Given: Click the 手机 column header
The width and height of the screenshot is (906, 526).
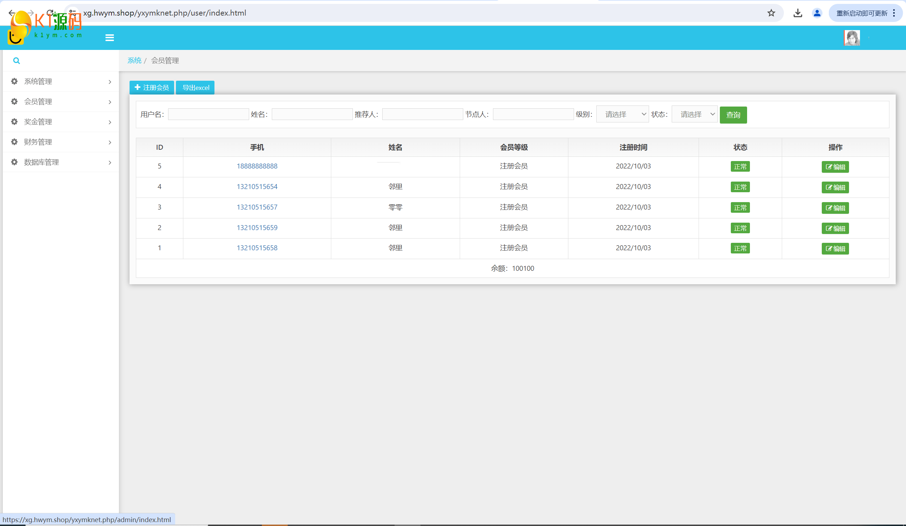Looking at the screenshot, I should pos(257,147).
